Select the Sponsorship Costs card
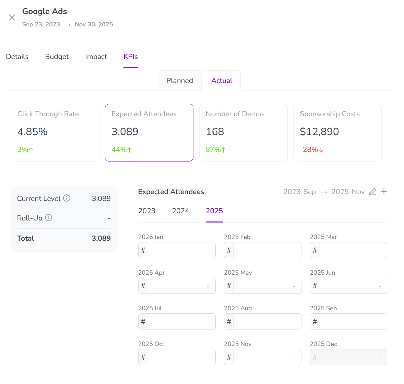Image resolution: width=404 pixels, height=384 pixels. [x=337, y=133]
